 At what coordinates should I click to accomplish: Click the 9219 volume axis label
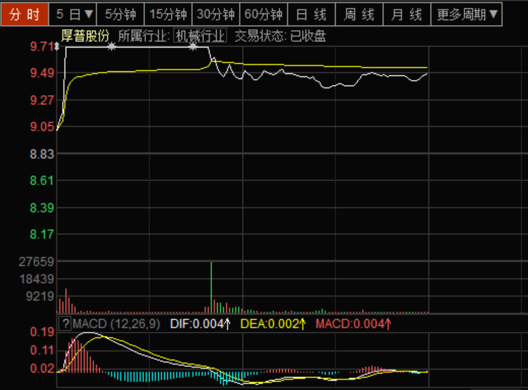40,296
